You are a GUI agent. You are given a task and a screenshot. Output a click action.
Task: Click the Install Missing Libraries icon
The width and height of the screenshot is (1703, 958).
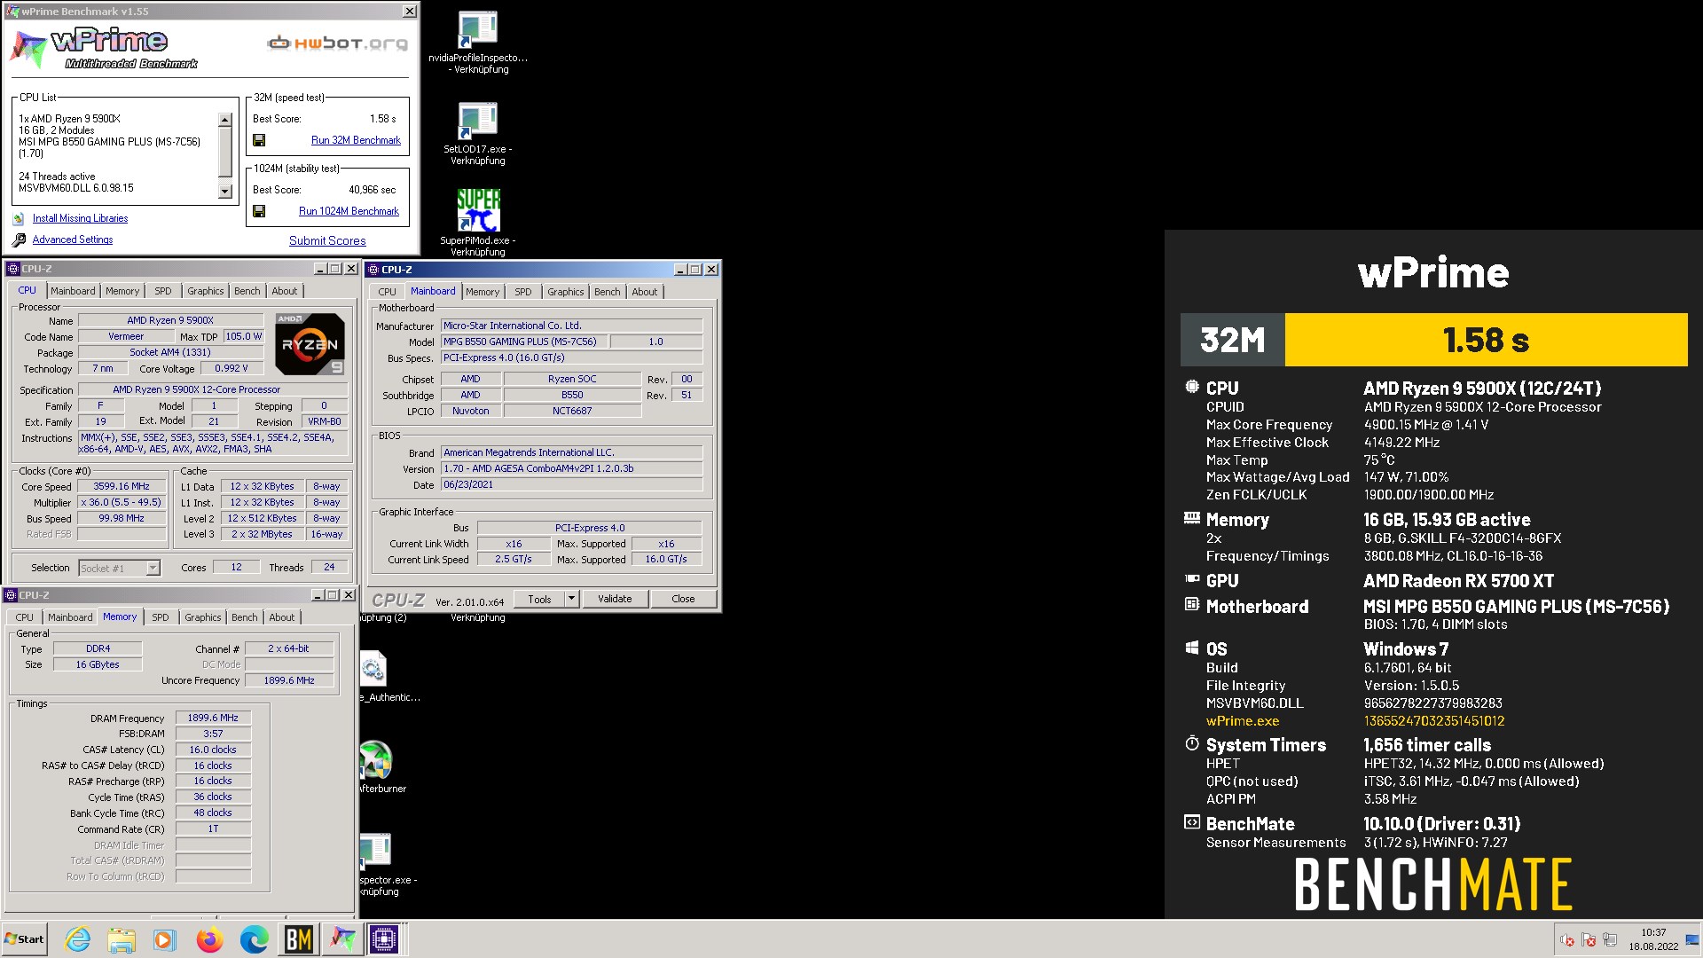pyautogui.click(x=19, y=218)
